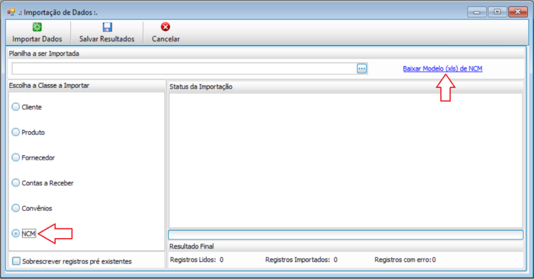The image size is (534, 279).
Task: Open Baixar Modelo (xls) de NCM link
Action: click(442, 69)
